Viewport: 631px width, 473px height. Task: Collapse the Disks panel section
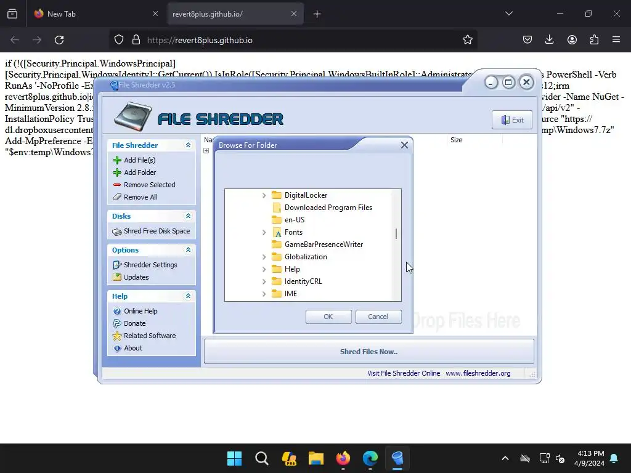pos(188,216)
